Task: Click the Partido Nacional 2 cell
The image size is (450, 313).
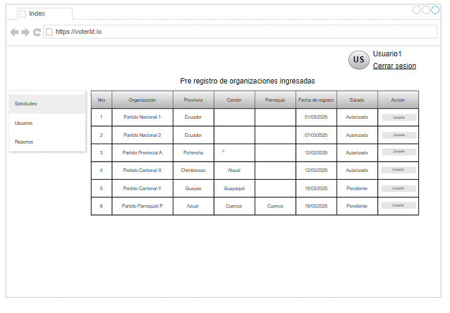Action: (143, 135)
